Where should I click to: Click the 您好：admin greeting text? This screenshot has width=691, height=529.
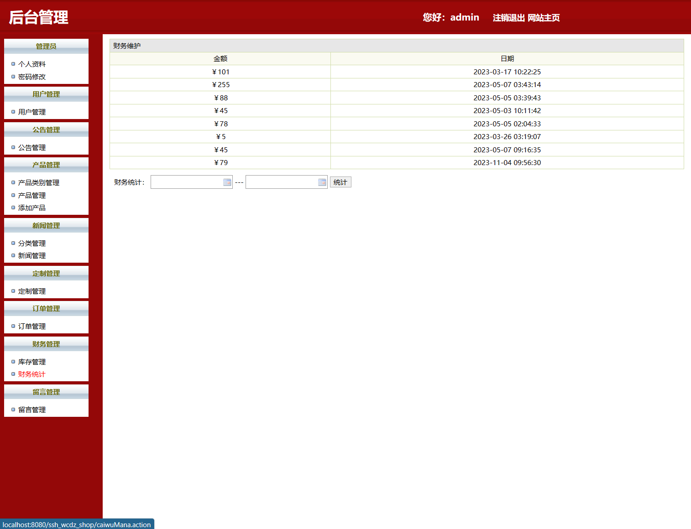pos(451,17)
